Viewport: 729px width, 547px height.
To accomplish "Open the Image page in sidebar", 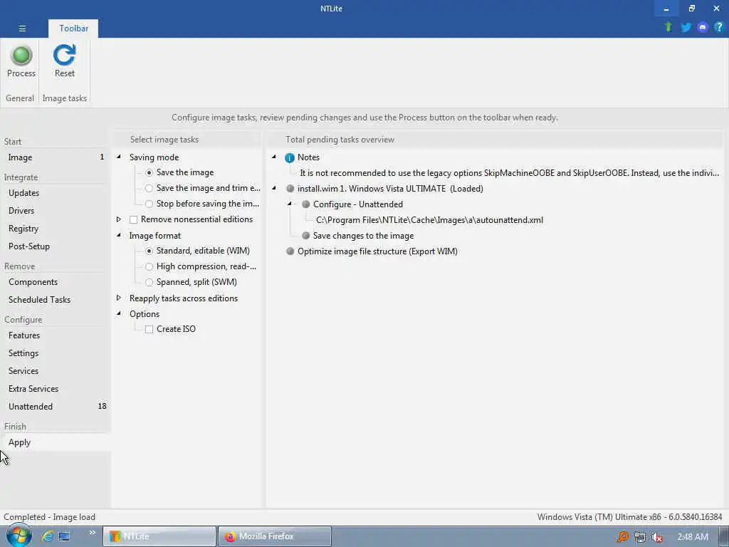I will (56, 157).
